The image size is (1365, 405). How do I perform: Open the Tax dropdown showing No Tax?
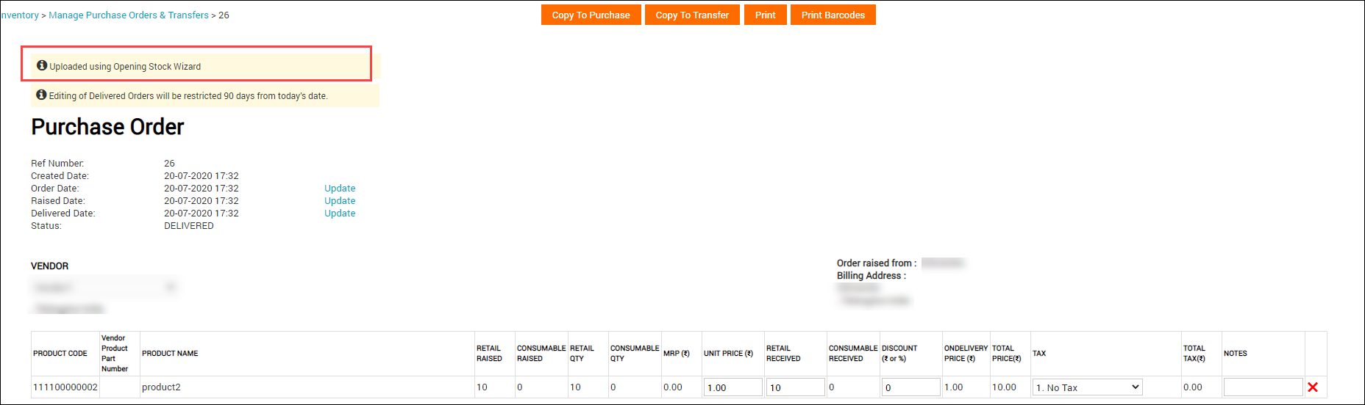tap(1088, 387)
